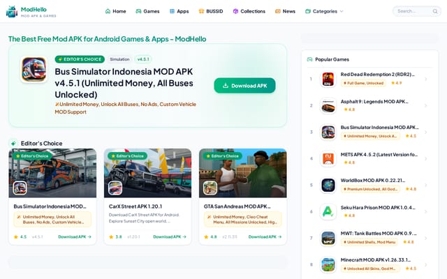Open the Home menu item
The height and width of the screenshot is (279, 447).
[x=116, y=11]
